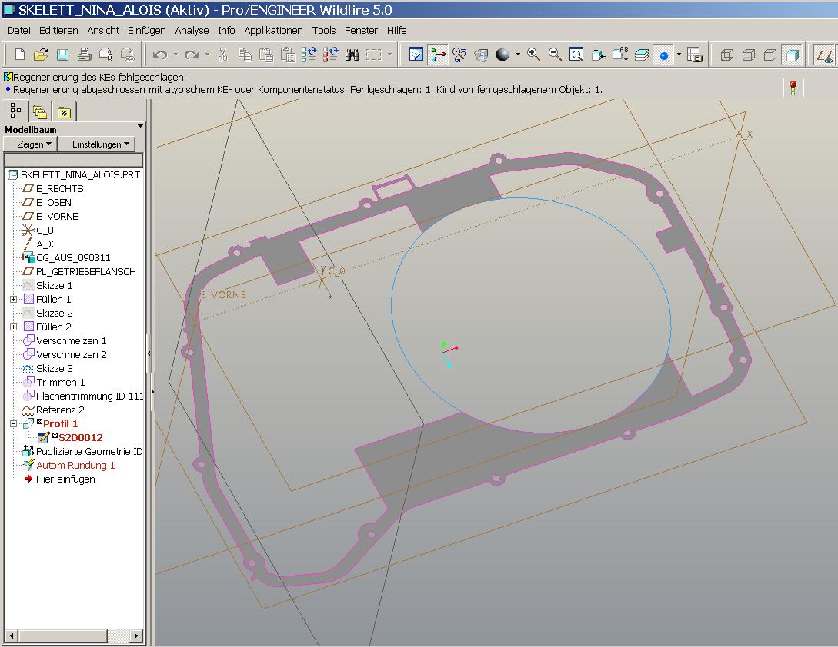Refit the model with the zoom window icon
Viewport: 838px width, 647px height.
click(576, 55)
